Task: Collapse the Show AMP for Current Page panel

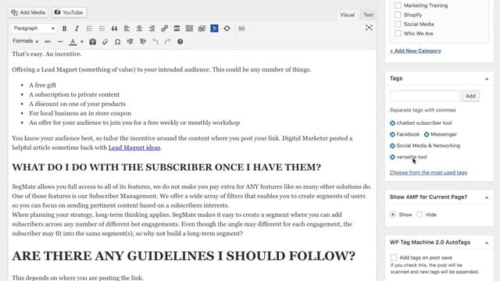Action: click(x=487, y=197)
